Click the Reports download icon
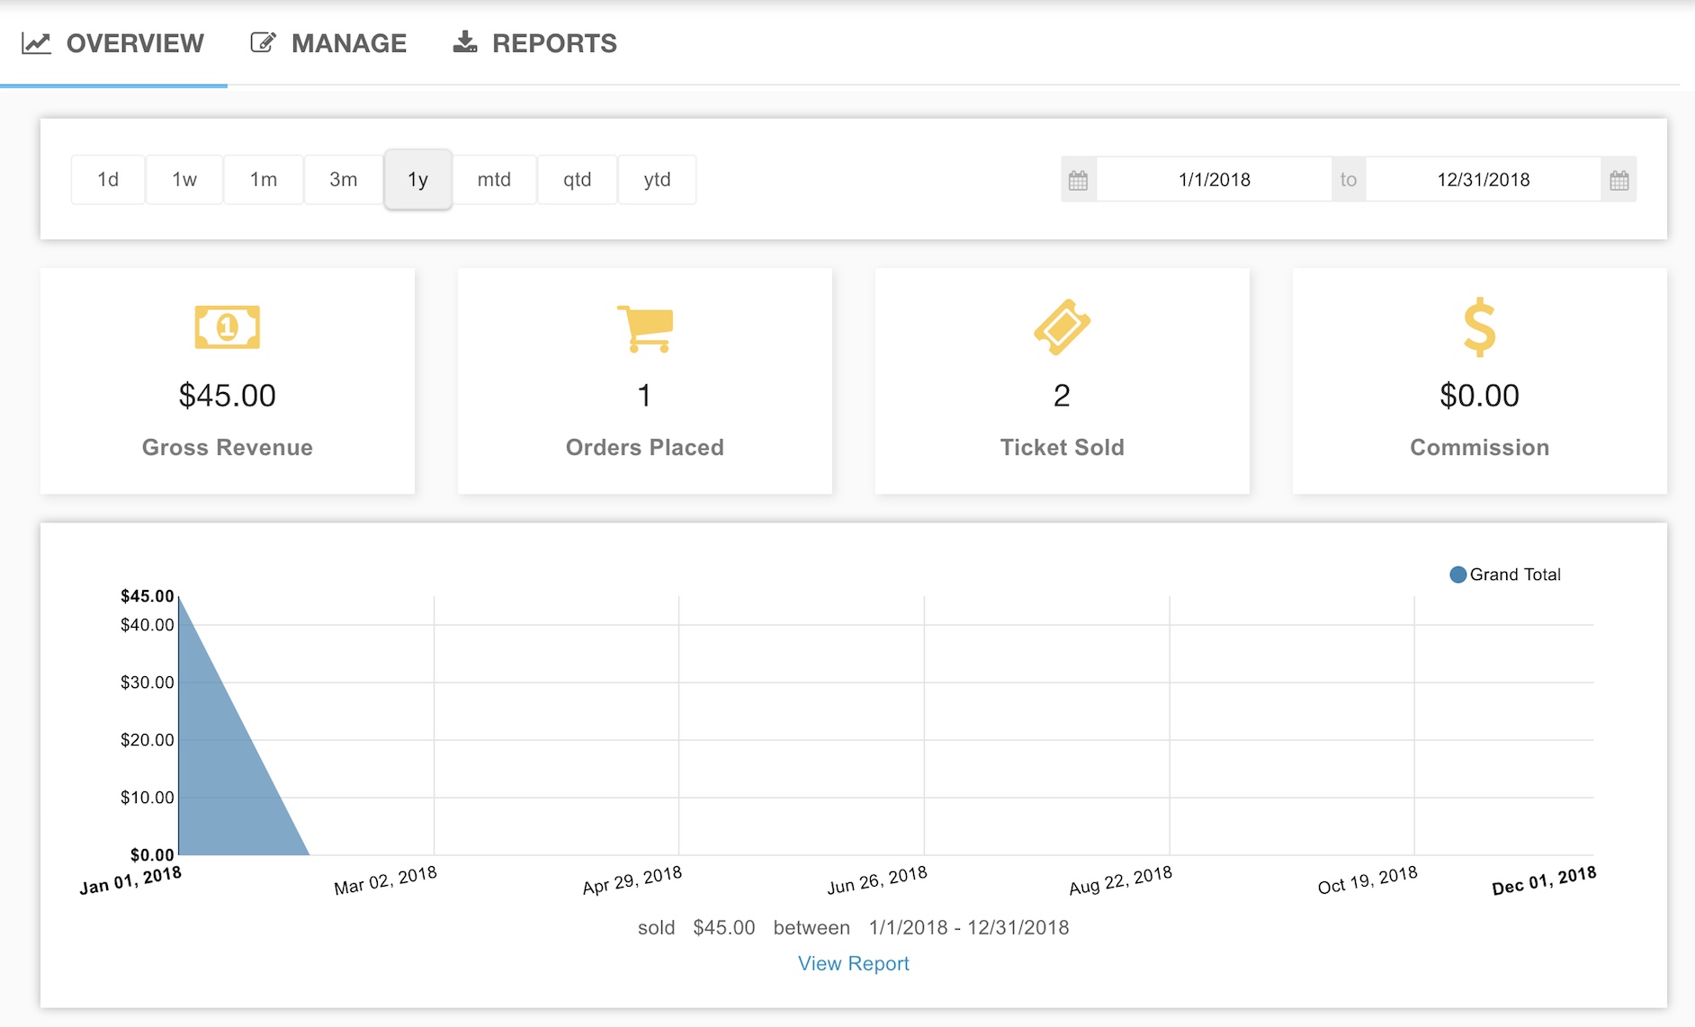Screen dimensions: 1695x1027 pos(464,41)
